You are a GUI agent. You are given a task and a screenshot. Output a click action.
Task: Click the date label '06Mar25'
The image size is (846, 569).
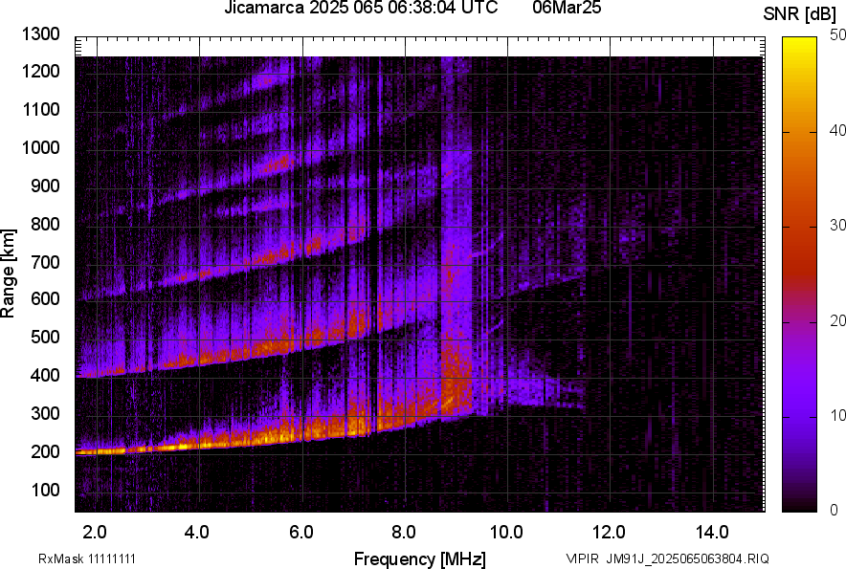click(567, 8)
